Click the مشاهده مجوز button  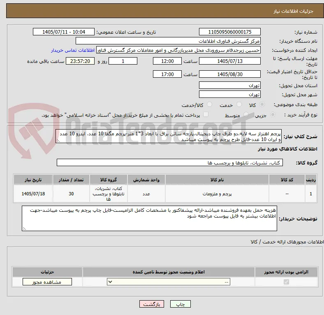pos(47,282)
